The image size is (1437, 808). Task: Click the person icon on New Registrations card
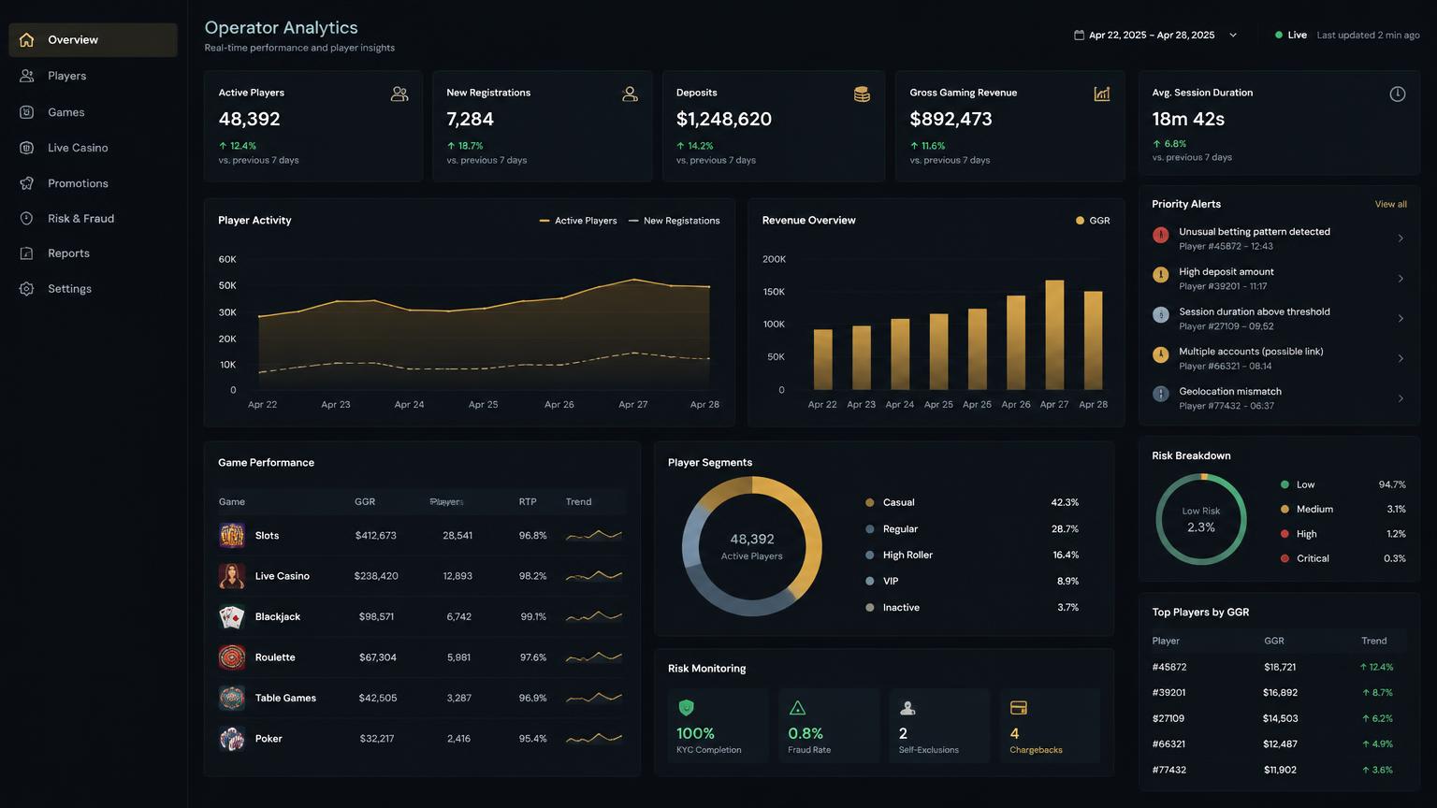[x=630, y=94]
